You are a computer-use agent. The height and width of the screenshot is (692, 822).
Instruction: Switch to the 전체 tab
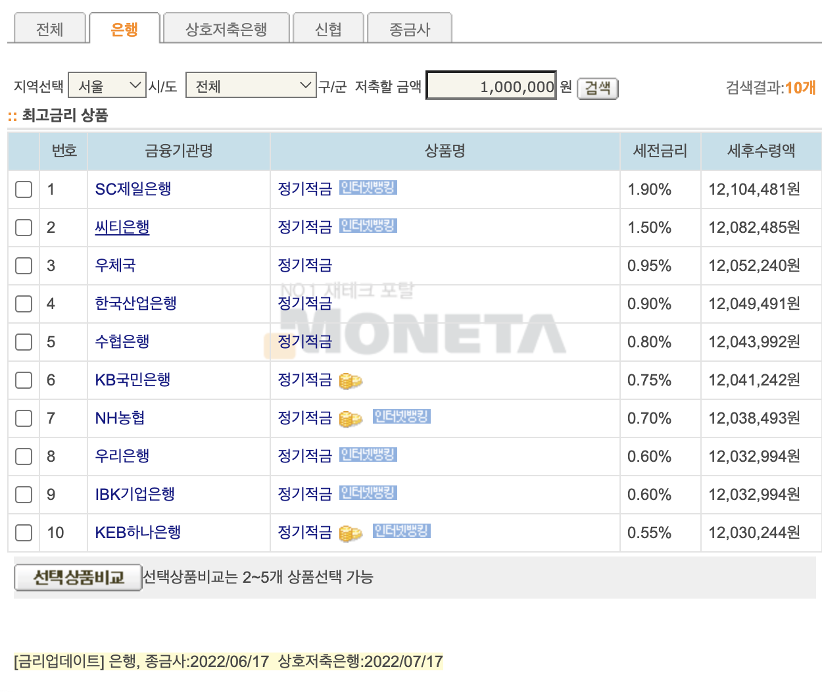pos(49,29)
